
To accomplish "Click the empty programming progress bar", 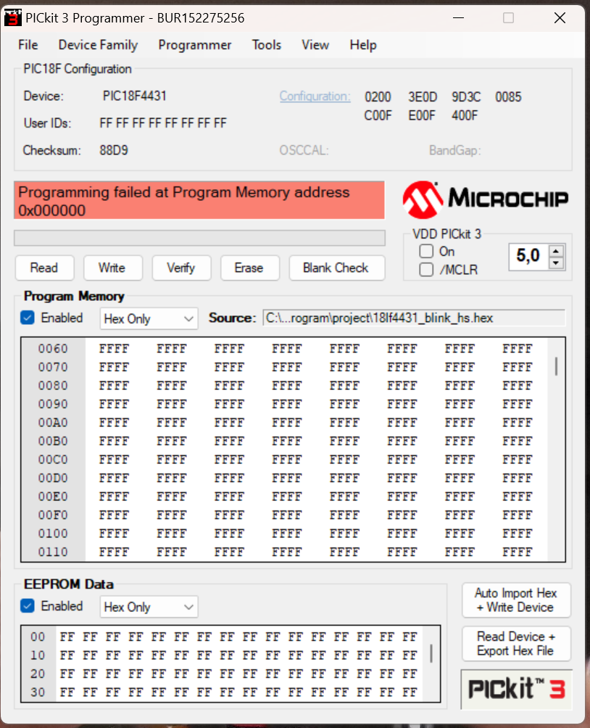I will (199, 238).
